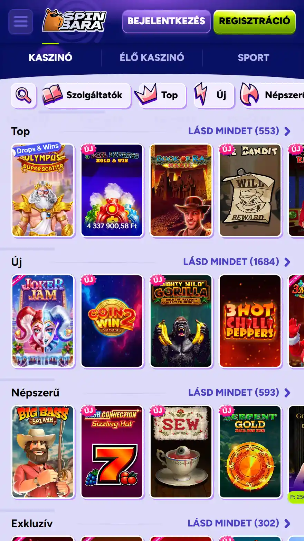Expand Népszerű section chevron arrow
304x541 pixels.
[287, 393]
